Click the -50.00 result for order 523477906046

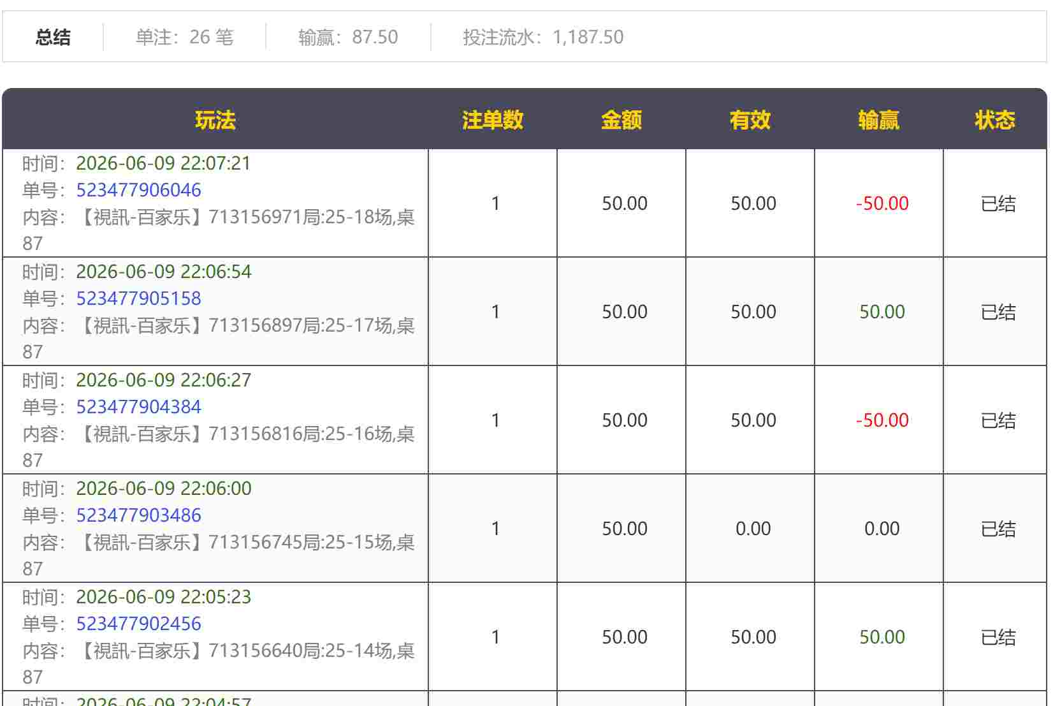(882, 203)
